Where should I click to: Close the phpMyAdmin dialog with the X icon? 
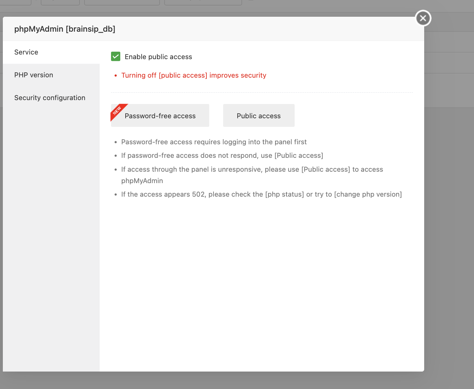pyautogui.click(x=423, y=18)
